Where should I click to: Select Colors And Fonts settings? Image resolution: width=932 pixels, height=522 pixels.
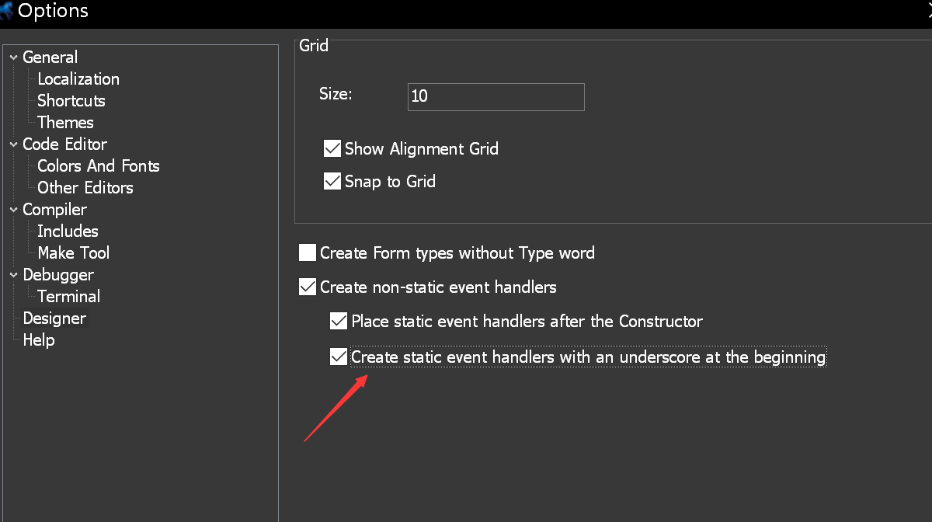pyautogui.click(x=98, y=165)
